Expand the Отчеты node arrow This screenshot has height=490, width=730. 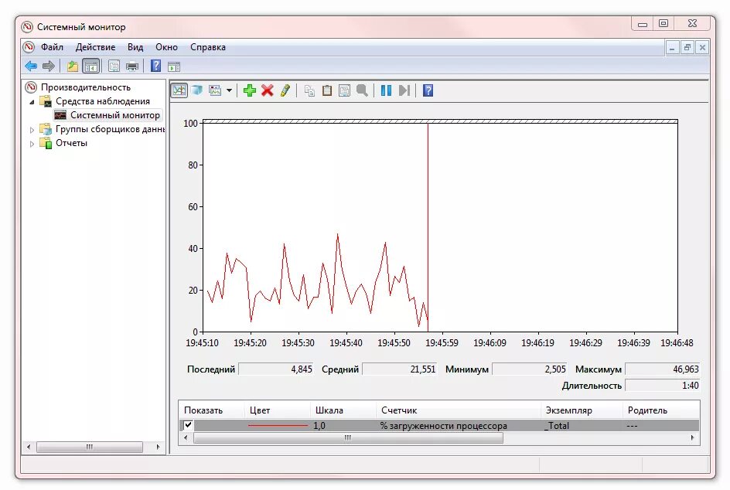tap(32, 144)
